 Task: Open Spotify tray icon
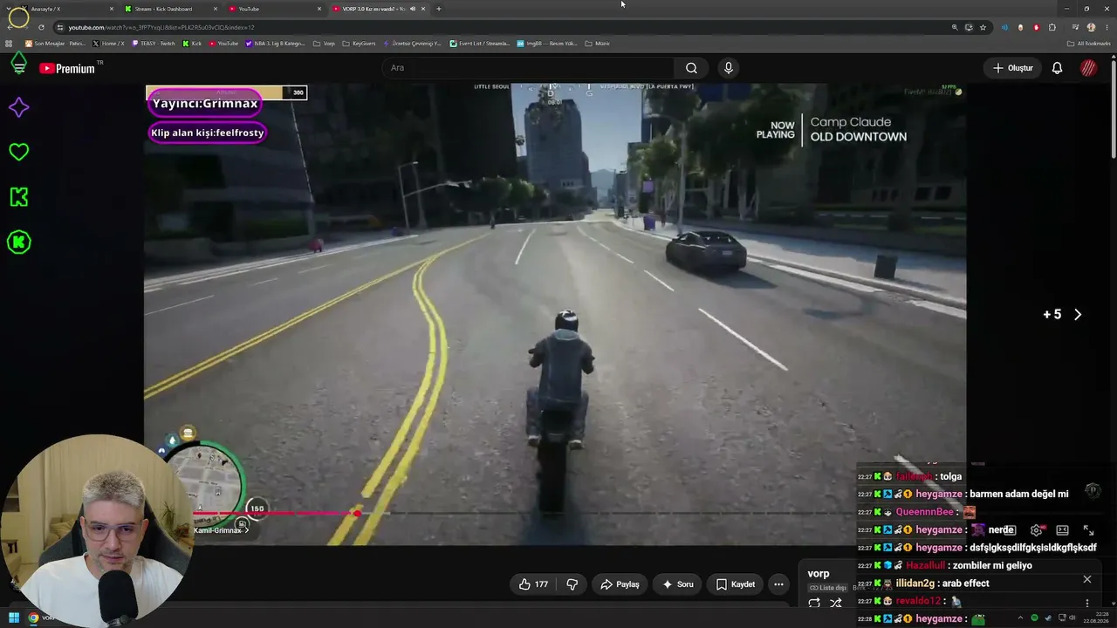pos(1034,618)
